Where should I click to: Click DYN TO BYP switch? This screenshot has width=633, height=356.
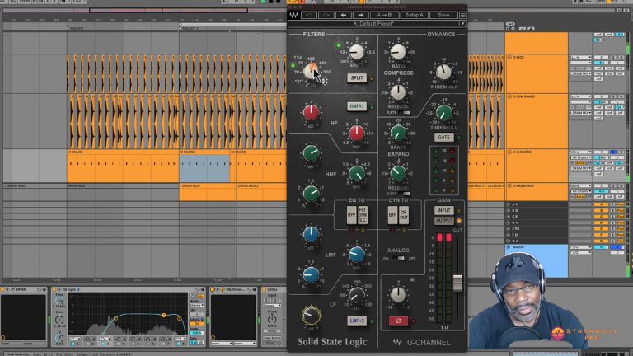tap(392, 216)
